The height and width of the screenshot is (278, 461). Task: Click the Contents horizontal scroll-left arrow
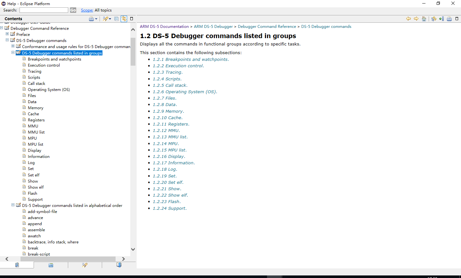point(7,259)
